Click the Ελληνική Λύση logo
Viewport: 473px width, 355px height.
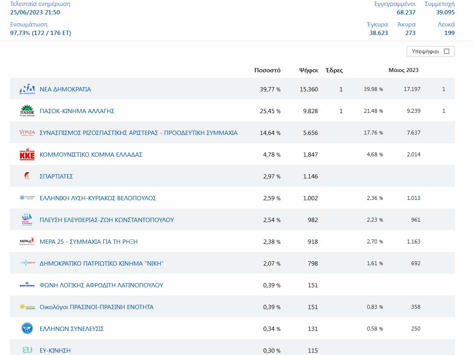pos(27,198)
